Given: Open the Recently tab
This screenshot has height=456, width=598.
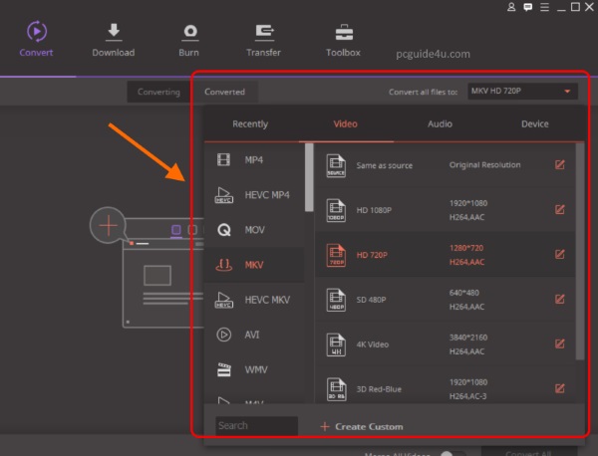Looking at the screenshot, I should pyautogui.click(x=250, y=124).
